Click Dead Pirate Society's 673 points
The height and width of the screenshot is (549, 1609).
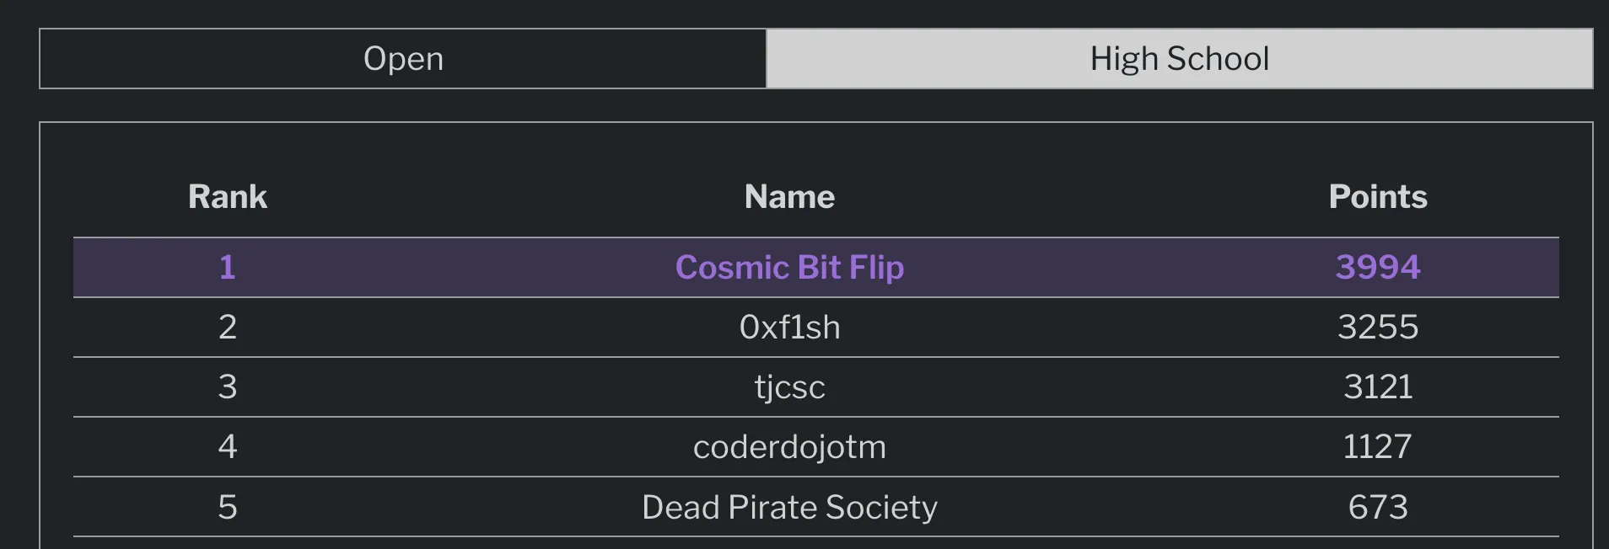click(1378, 507)
